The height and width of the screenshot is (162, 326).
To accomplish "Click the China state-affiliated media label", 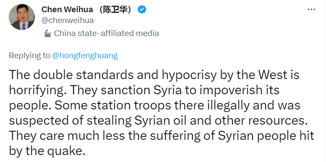I will click(107, 33).
